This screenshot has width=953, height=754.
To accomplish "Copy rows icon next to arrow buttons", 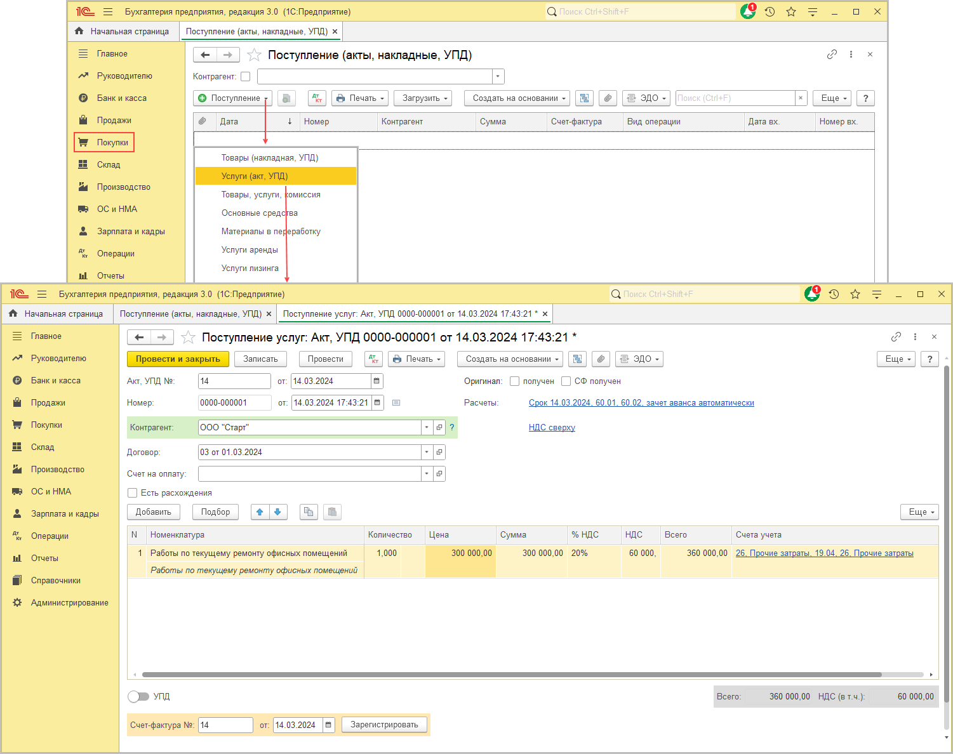I will coord(309,512).
